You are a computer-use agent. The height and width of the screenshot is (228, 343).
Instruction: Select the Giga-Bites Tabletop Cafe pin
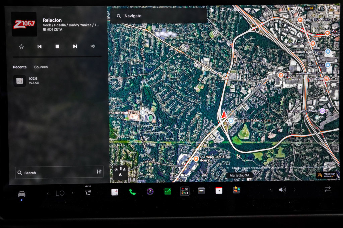231,121
